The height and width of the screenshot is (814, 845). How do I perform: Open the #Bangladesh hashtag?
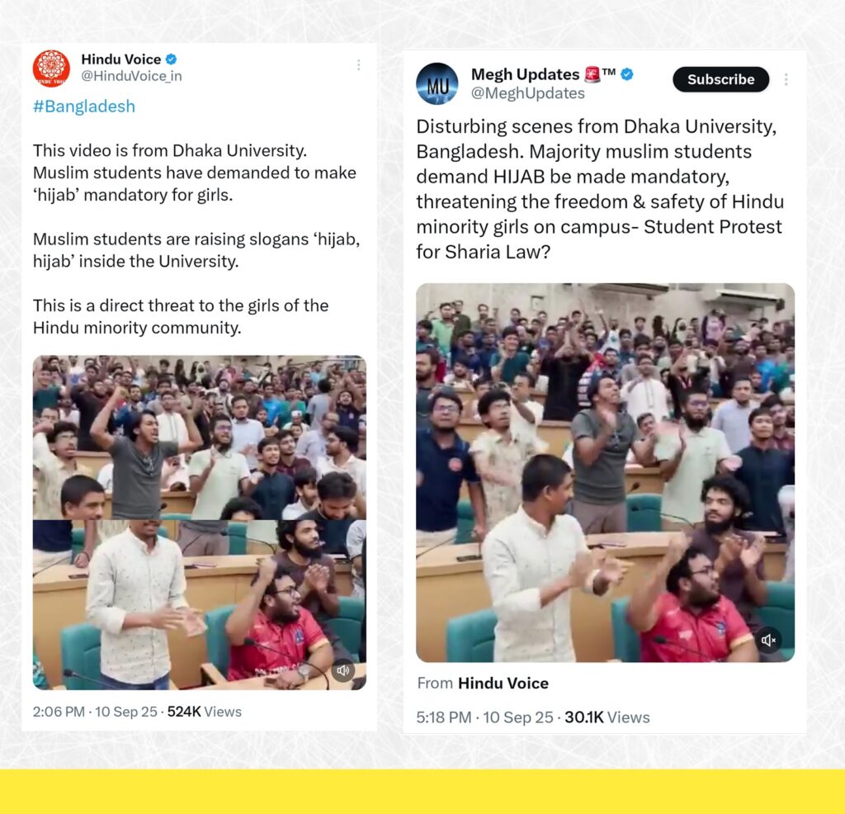click(84, 106)
